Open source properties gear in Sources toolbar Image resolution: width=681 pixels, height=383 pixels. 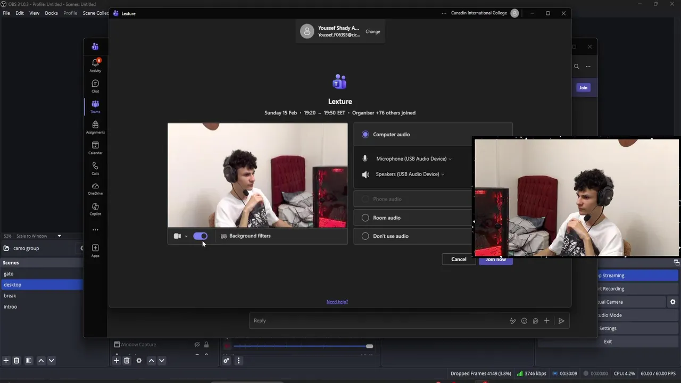[x=139, y=361]
